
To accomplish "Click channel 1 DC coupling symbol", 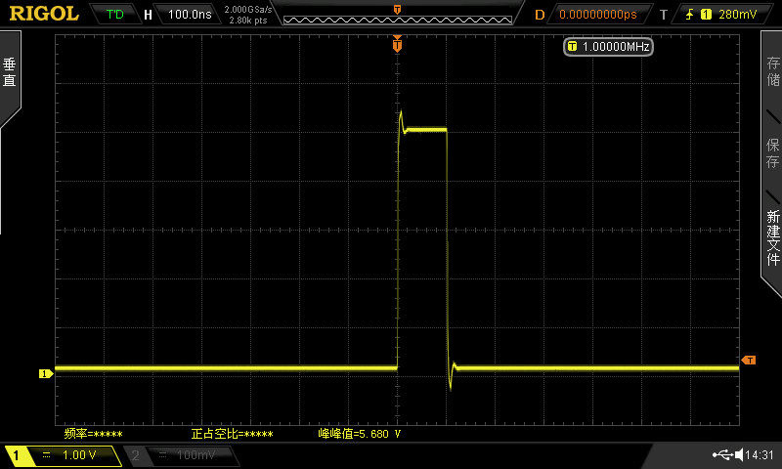I will [46, 454].
